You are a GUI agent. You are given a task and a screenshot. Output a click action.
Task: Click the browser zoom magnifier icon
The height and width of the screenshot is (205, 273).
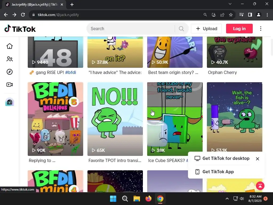205,15
